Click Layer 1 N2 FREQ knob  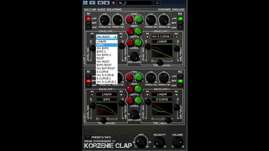point(151,20)
